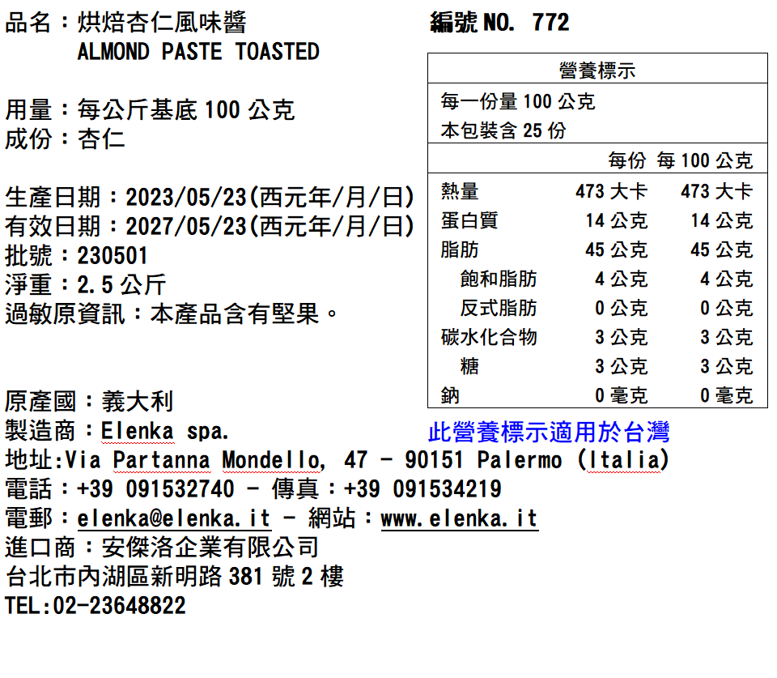Select country of origin 義大利
This screenshot has width=777, height=678.
[x=138, y=401]
